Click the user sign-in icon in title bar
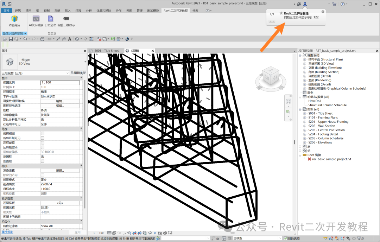The width and height of the screenshot is (380, 242). point(305,4)
